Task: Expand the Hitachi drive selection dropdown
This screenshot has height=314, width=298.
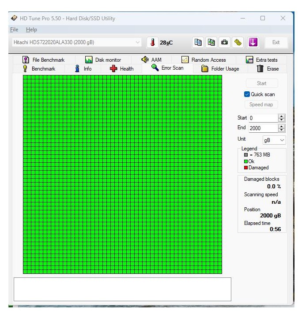Action: [x=138, y=42]
